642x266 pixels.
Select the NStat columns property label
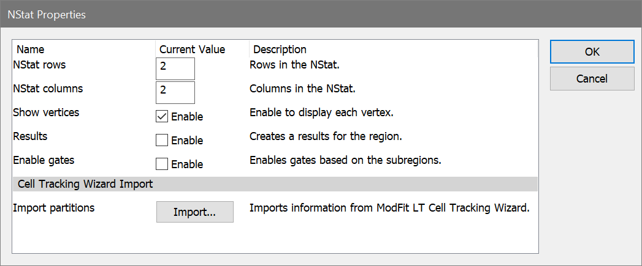[48, 89]
